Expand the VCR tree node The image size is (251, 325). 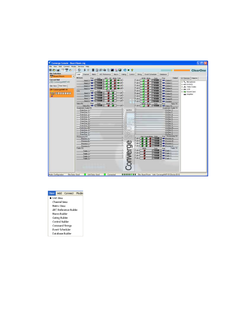coord(182,89)
